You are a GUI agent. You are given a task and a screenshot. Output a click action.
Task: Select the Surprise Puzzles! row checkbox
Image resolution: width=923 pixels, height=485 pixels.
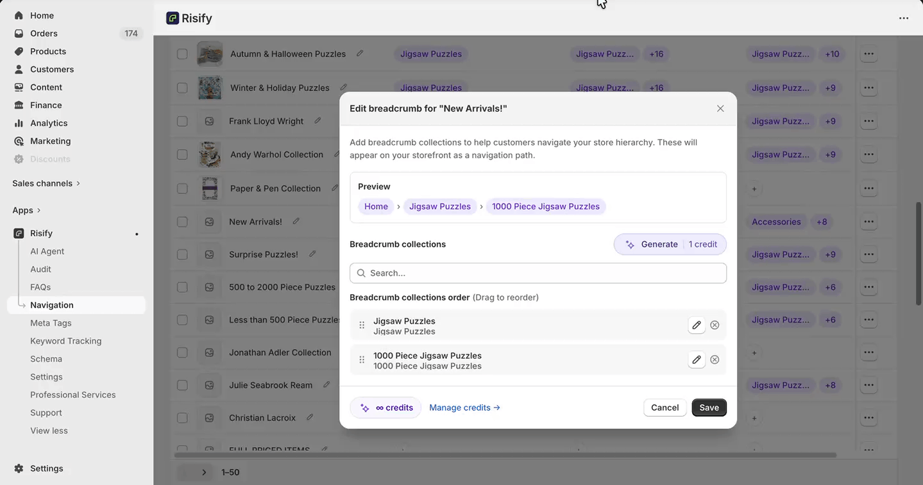click(x=182, y=254)
